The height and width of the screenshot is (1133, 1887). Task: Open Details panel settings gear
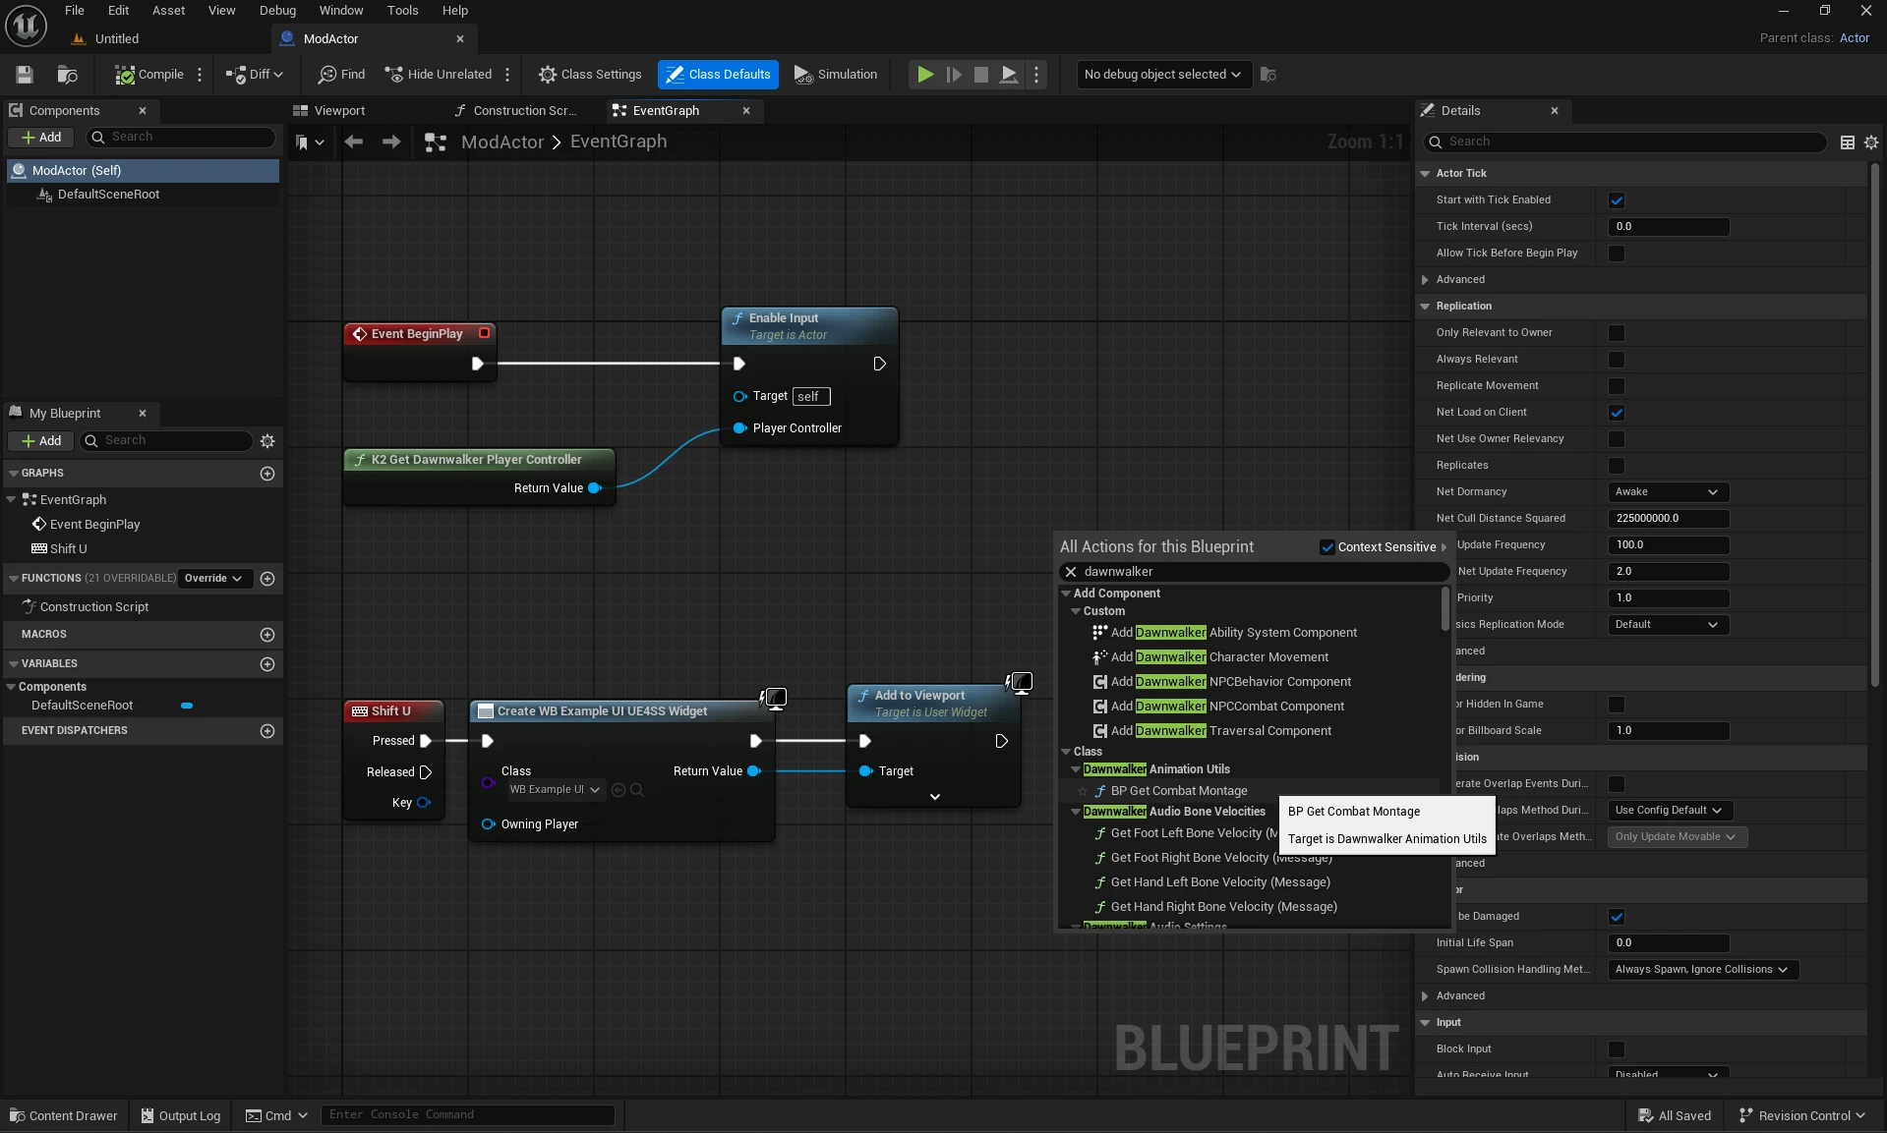pyautogui.click(x=1871, y=142)
